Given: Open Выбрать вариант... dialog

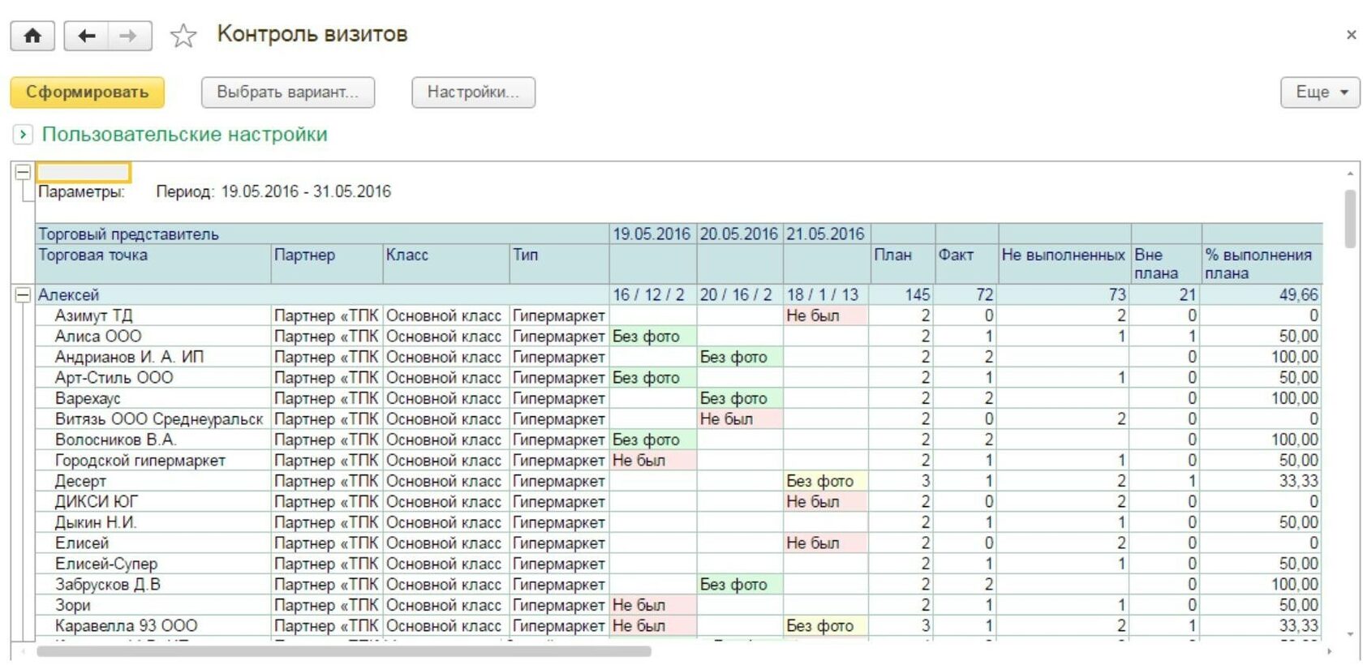Looking at the screenshot, I should pos(288,92).
